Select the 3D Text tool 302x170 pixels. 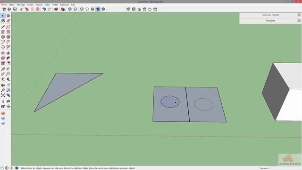click(8, 79)
